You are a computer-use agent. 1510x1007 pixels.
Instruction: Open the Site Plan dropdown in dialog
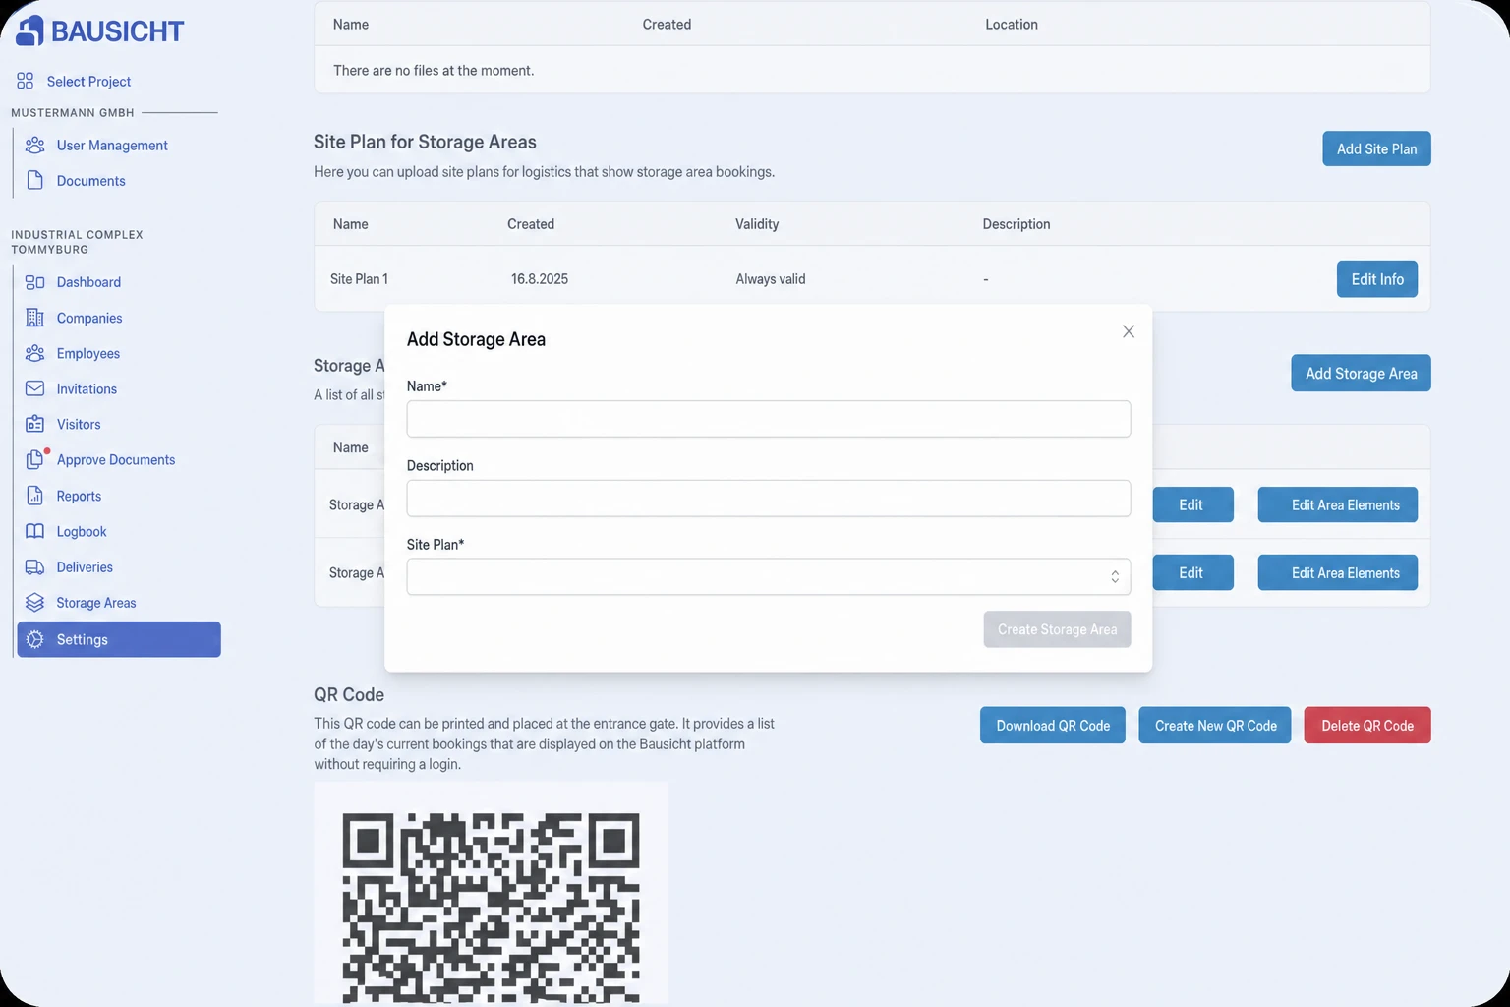769,576
